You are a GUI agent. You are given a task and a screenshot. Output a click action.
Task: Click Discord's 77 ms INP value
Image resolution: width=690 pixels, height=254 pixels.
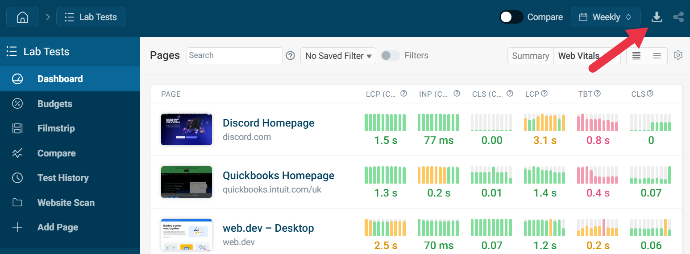coord(439,140)
